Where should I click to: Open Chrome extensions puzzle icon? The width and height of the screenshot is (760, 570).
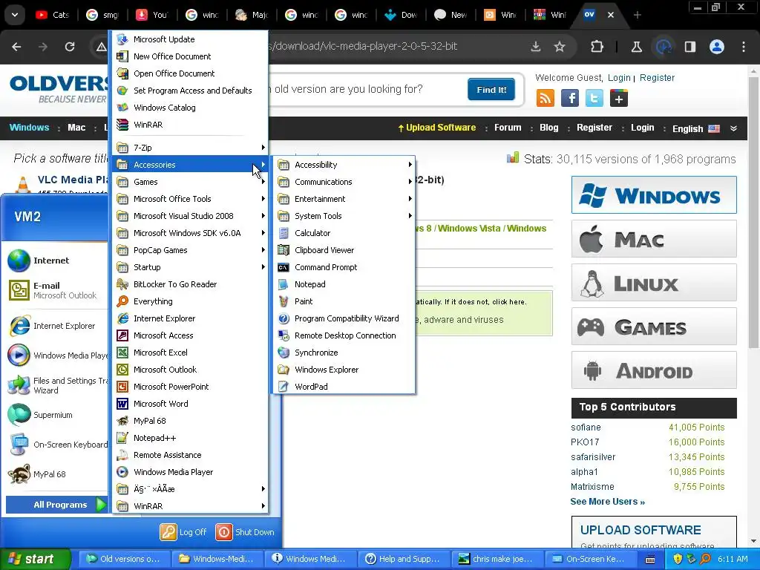tap(597, 47)
